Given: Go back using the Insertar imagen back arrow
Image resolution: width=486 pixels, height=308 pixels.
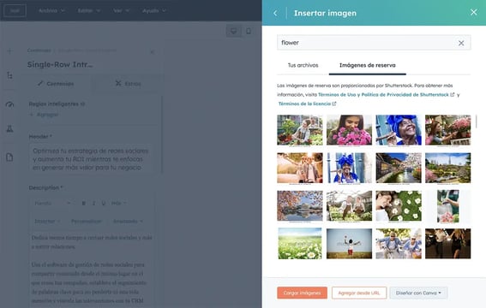Looking at the screenshot, I should click(x=275, y=13).
